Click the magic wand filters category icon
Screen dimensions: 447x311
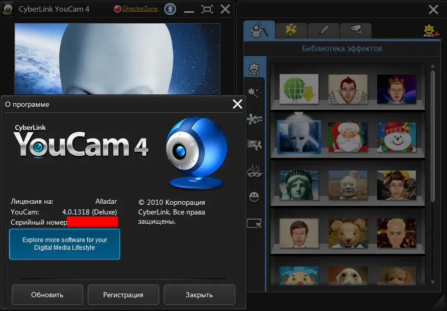click(254, 92)
